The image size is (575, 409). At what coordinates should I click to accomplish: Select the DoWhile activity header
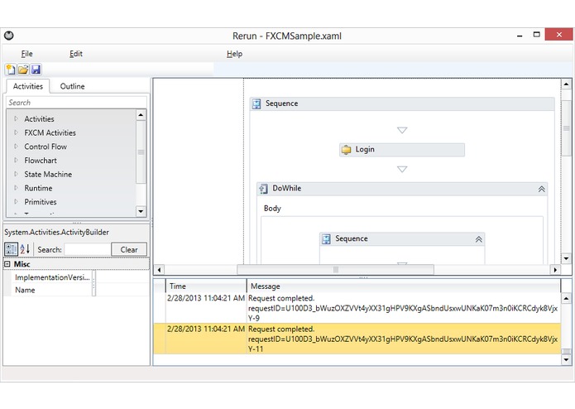402,189
